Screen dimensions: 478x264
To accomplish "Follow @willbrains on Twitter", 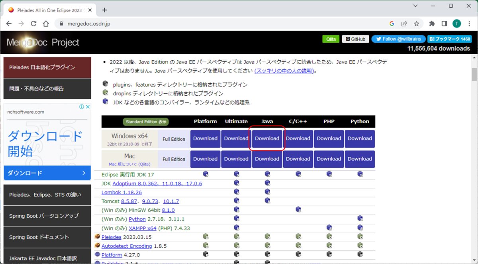I will pos(398,39).
